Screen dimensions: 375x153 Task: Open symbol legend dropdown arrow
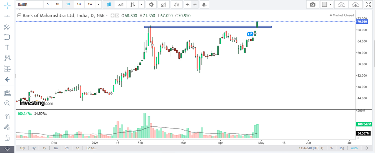[107, 16]
